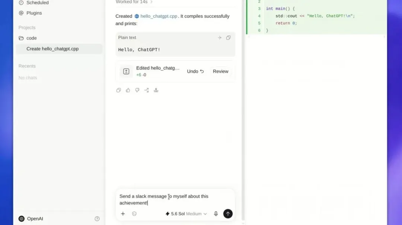Open the plus attachment menu
Viewport: 402px width, 225px height.
(x=123, y=214)
